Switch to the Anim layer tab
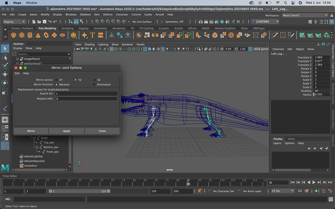 [x=291, y=139]
